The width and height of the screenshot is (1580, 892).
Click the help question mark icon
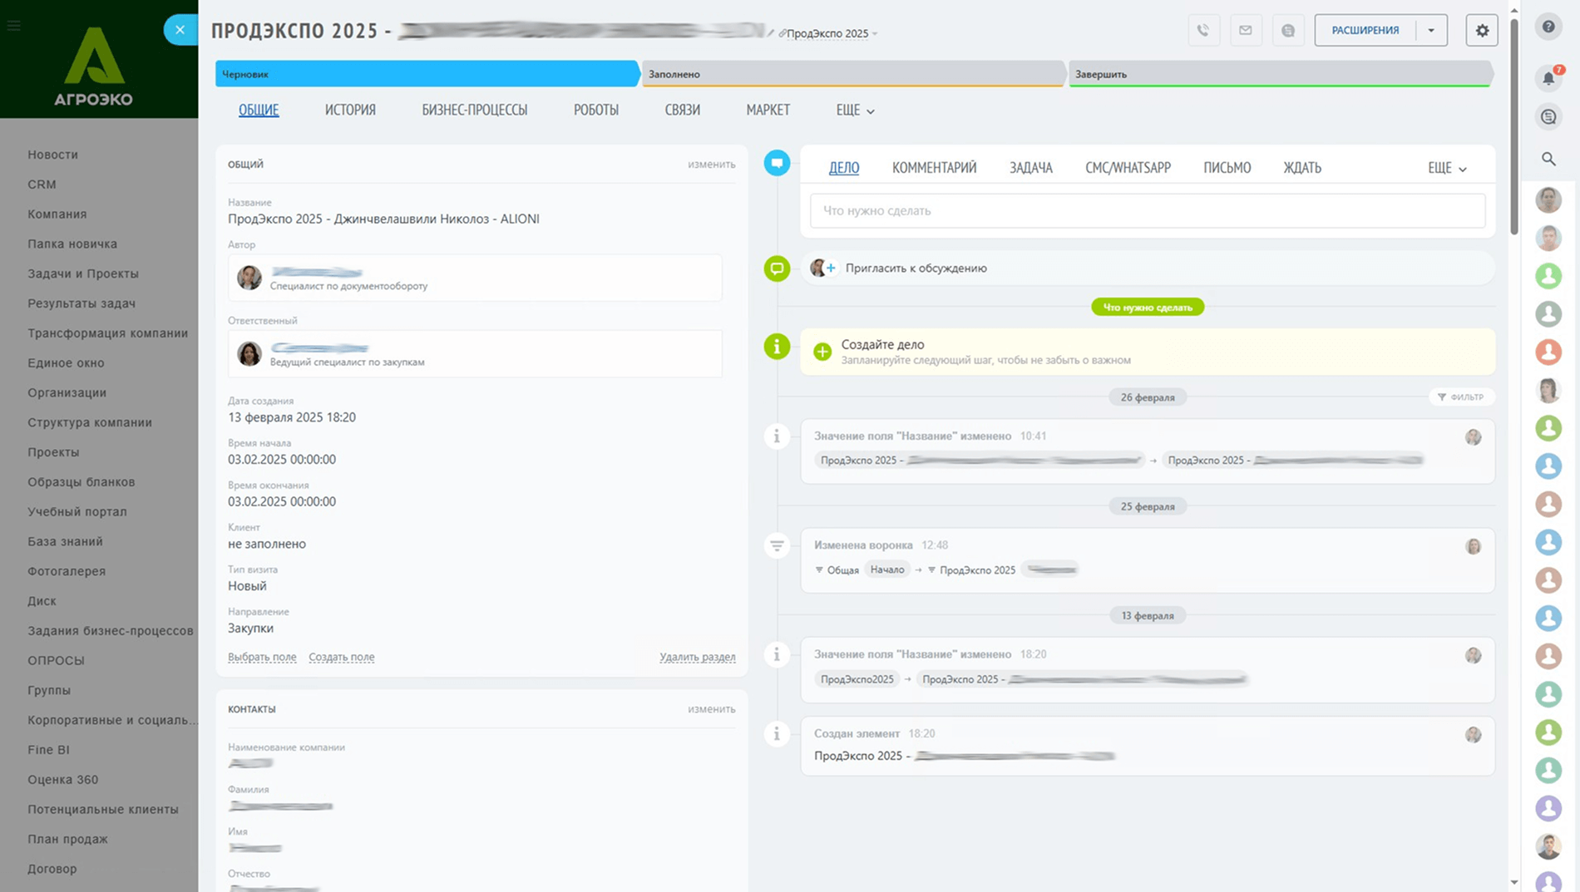click(1548, 27)
